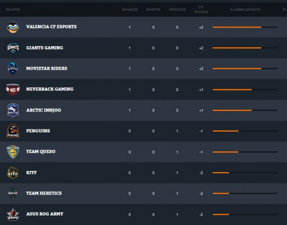Click Arctic Innjoo maps-won progress bar

tap(245, 110)
